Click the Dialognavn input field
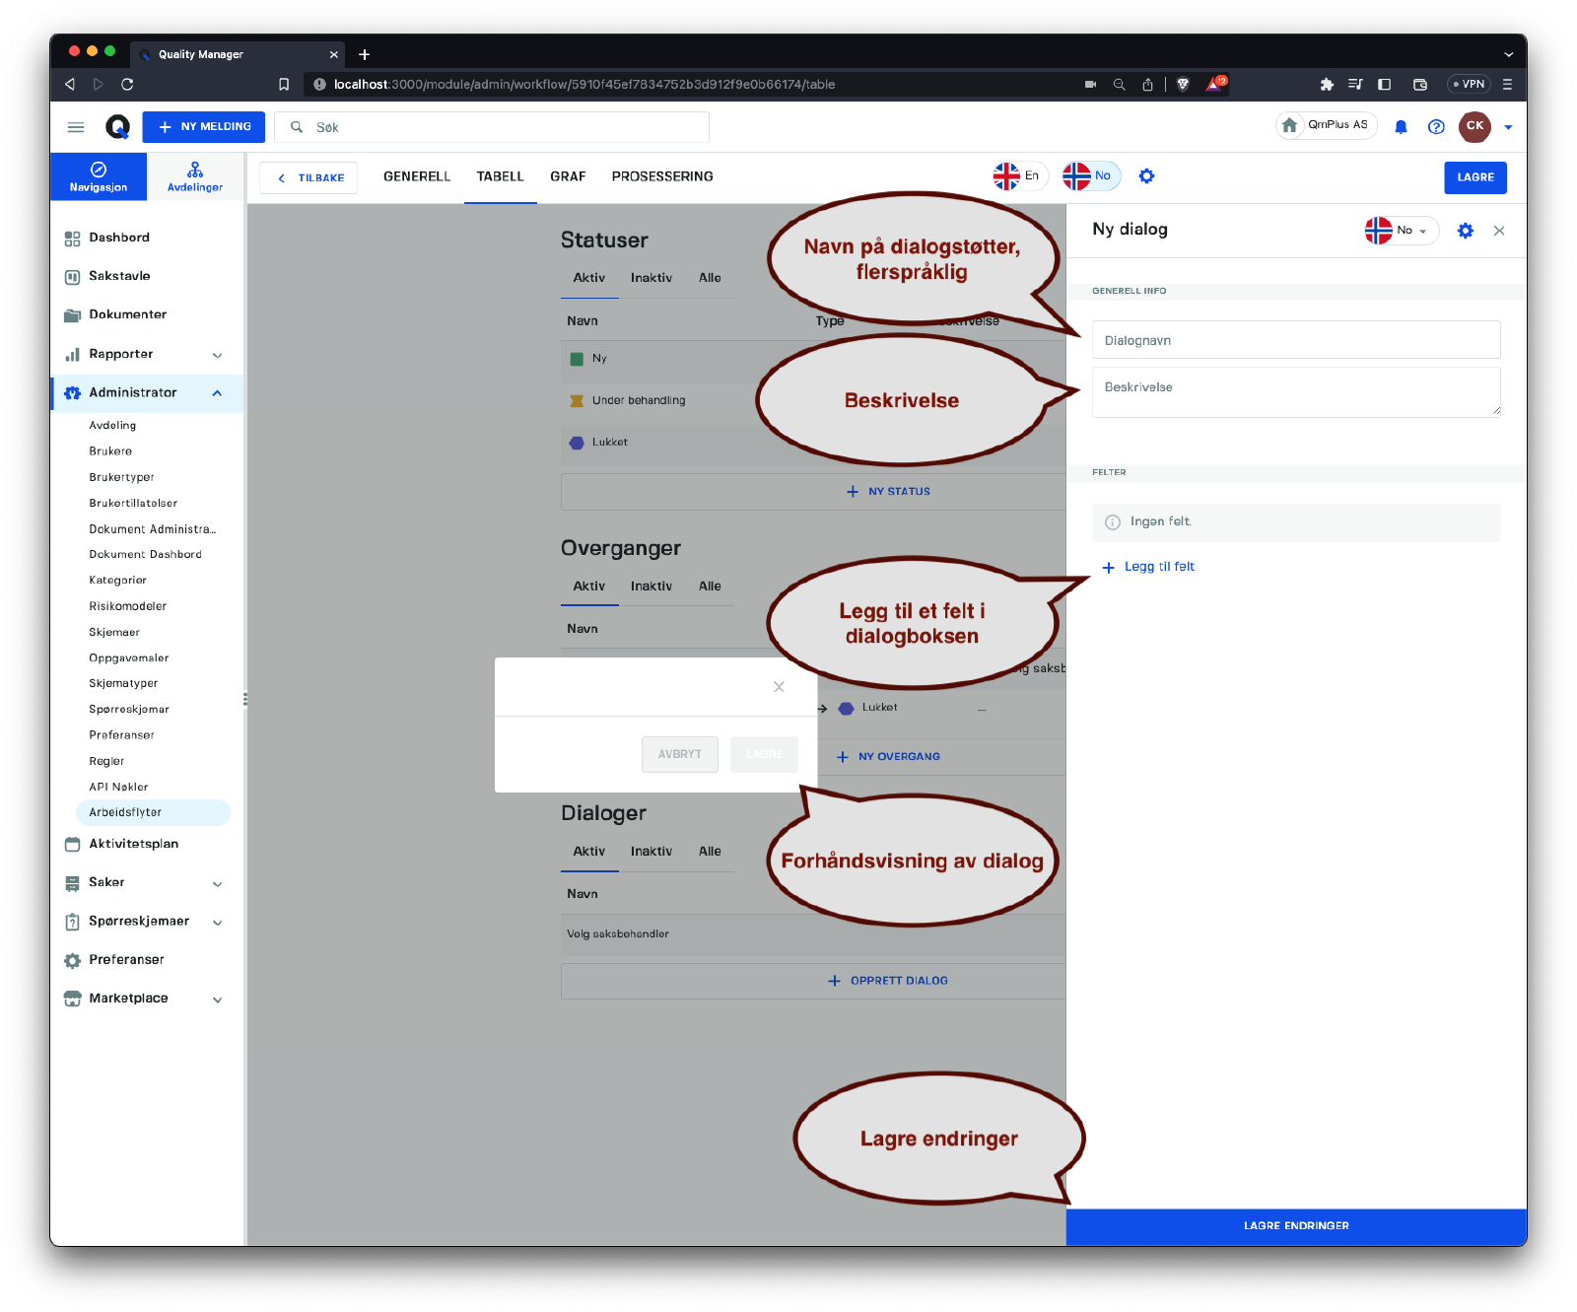 [1296, 340]
